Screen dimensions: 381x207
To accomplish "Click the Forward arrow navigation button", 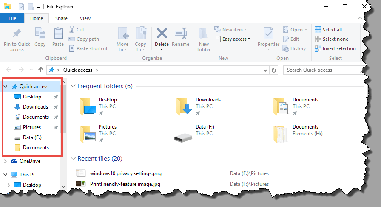I will tap(21, 70).
